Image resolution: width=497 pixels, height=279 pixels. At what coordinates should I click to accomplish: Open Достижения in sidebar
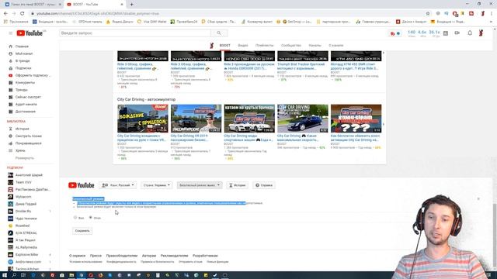tap(26, 112)
